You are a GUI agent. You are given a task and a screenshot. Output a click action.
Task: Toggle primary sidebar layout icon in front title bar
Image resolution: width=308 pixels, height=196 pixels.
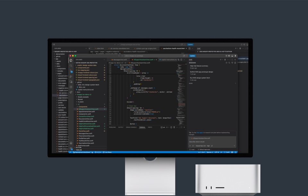coord(229,56)
